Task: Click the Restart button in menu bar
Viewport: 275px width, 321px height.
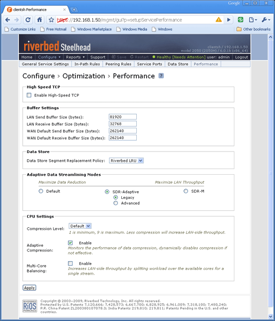Action: click(x=139, y=57)
